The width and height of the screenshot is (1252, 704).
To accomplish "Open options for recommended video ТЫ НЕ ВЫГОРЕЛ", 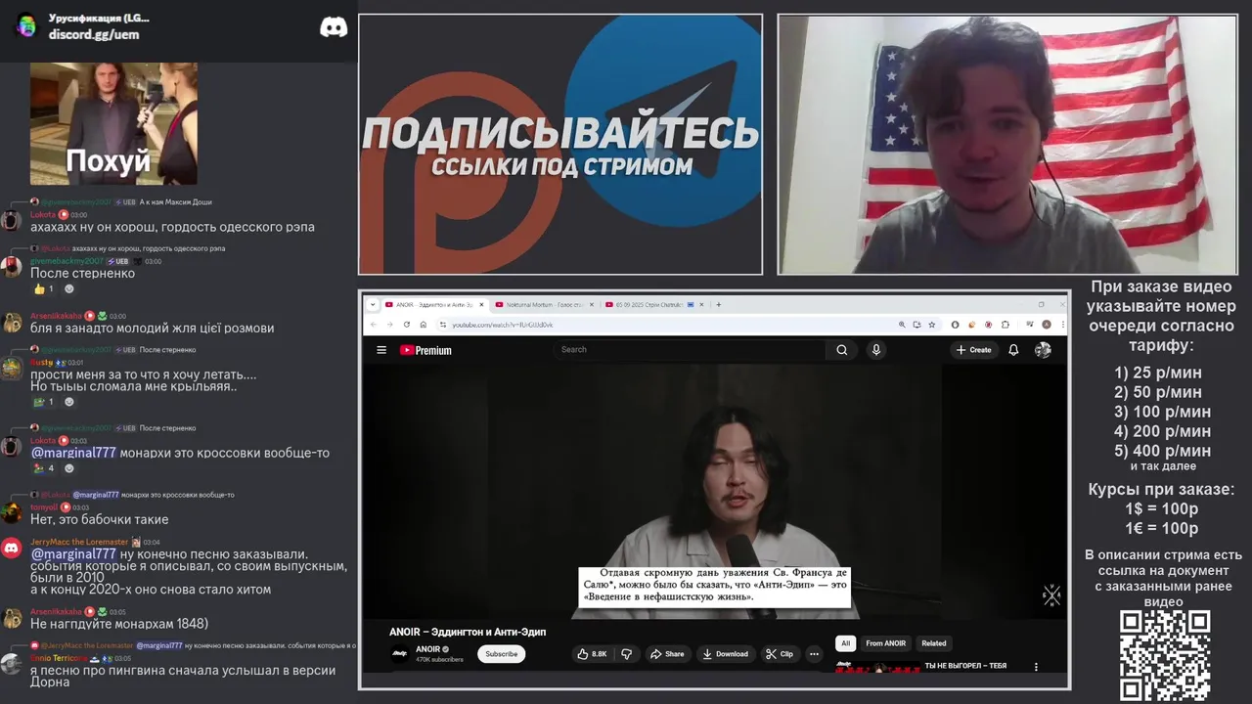I will 1036,667.
